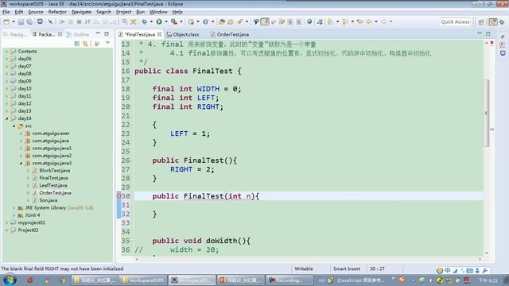Click the Windows Start button

[x=10, y=280]
